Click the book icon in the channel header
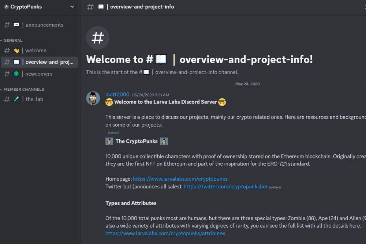 click(x=101, y=7)
